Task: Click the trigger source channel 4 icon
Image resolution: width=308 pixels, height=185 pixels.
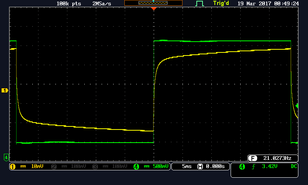Action: [242, 167]
